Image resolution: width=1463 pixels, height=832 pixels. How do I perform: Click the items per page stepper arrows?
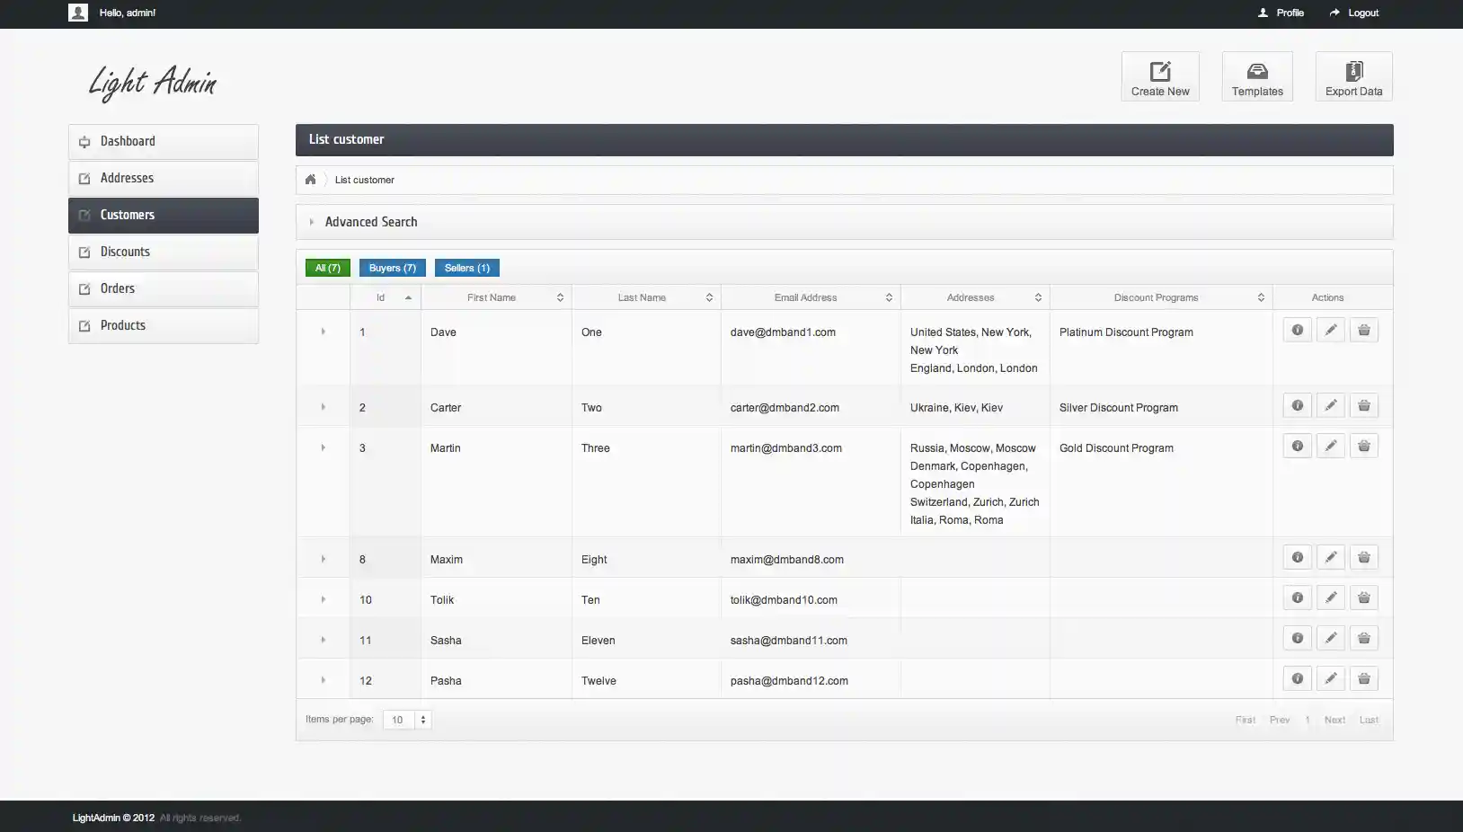pyautogui.click(x=421, y=720)
